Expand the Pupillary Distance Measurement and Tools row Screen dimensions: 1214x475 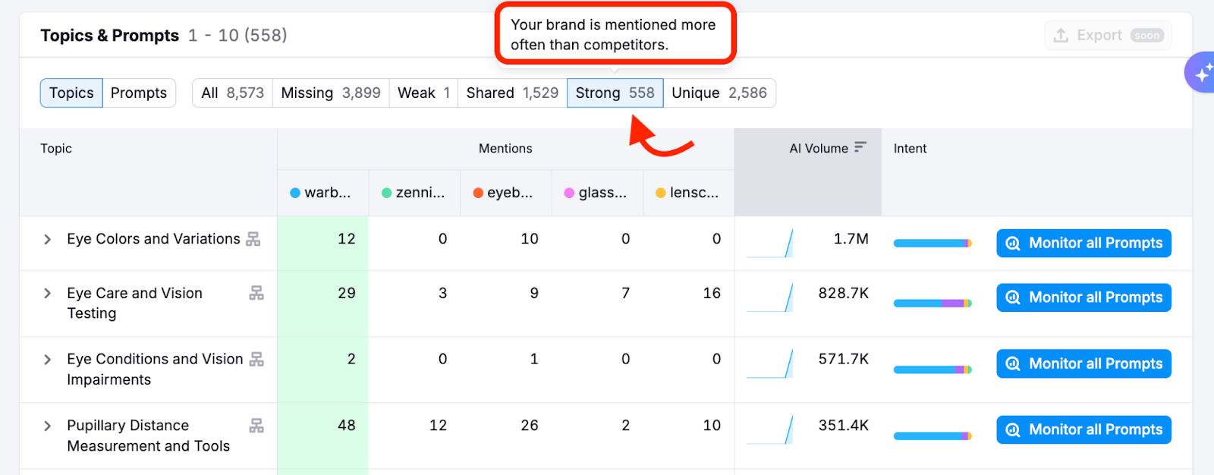coord(47,426)
